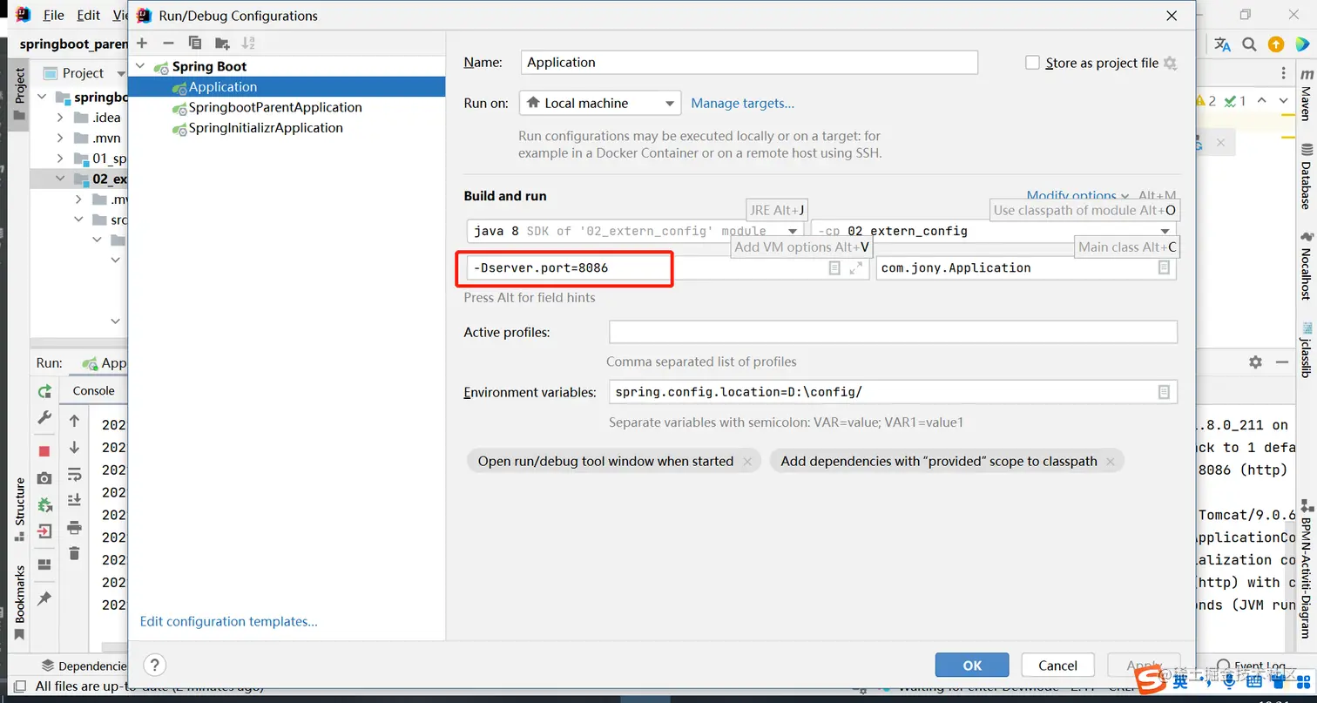This screenshot has height=703, width=1317.
Task: Select SpringInitializrApplication configuration
Action: (287, 127)
